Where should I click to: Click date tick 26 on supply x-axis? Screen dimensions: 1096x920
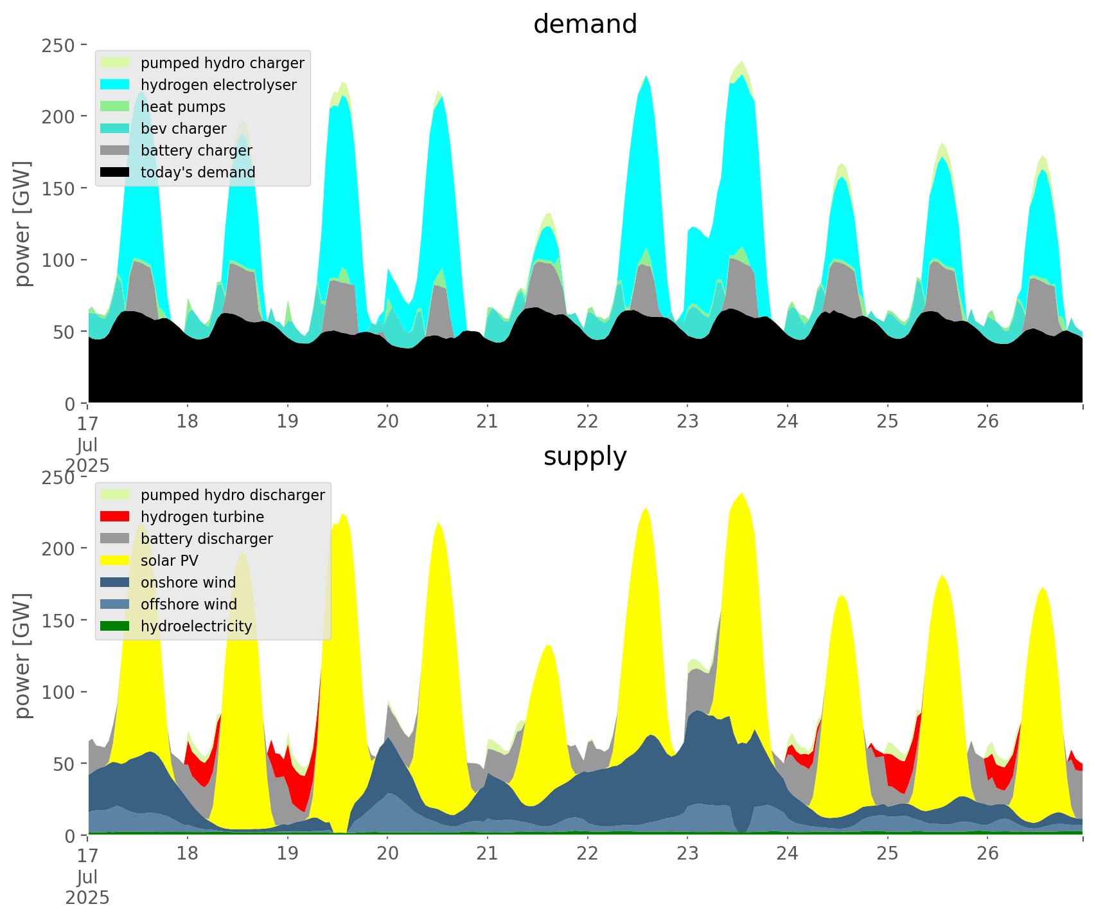click(x=987, y=854)
